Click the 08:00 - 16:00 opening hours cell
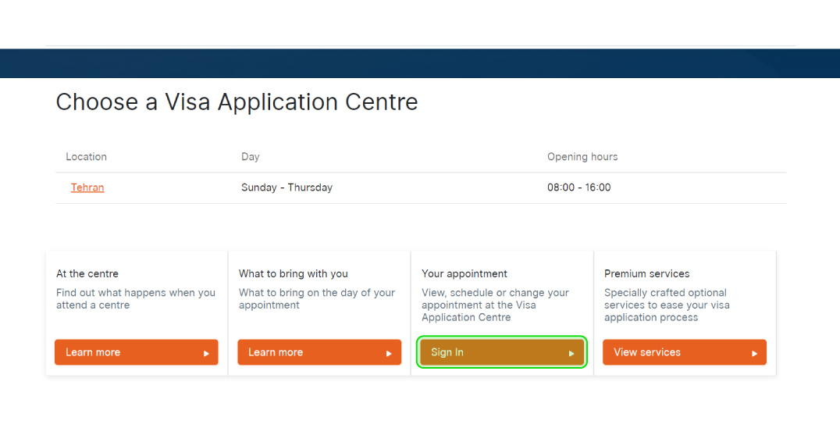840x446 pixels. pyautogui.click(x=579, y=187)
